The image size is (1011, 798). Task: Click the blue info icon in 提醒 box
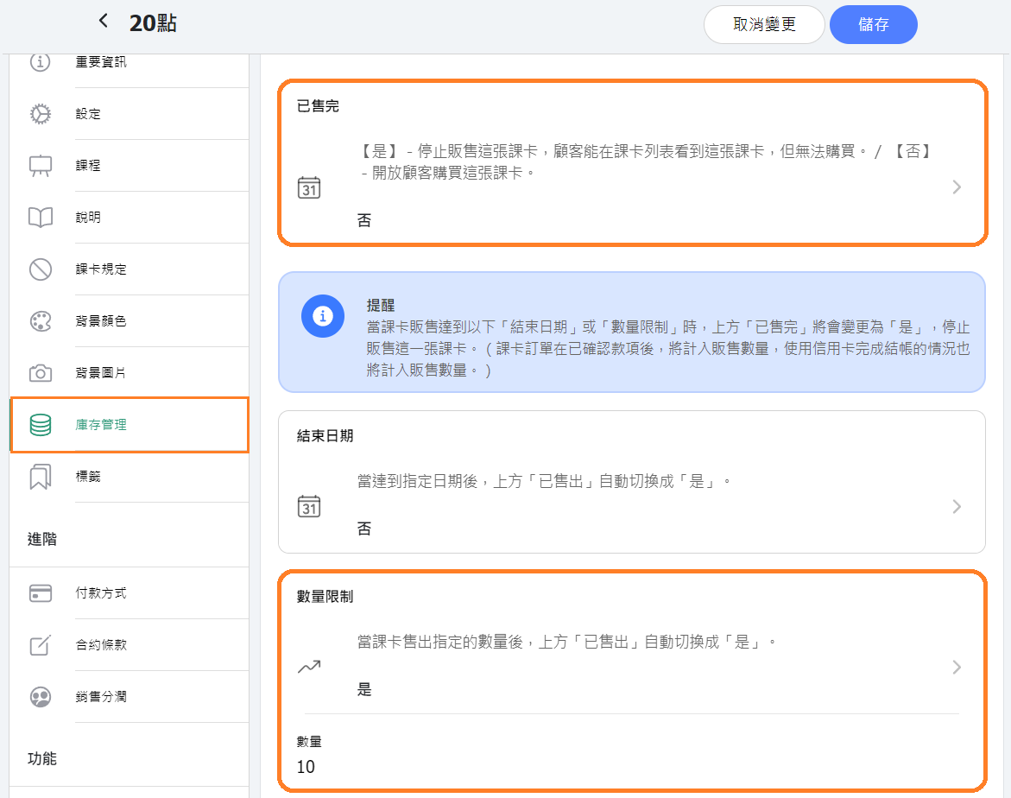click(323, 316)
